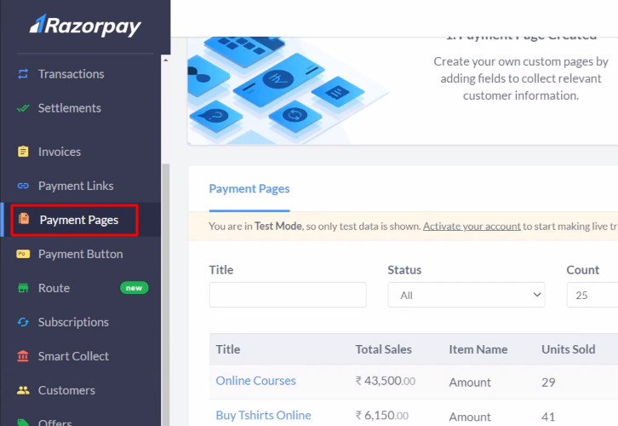Click the Total Sales column header
This screenshot has height=426, width=618.
[384, 349]
